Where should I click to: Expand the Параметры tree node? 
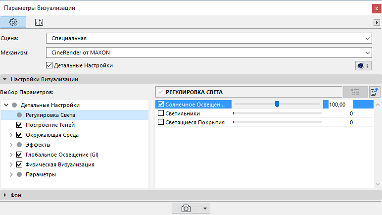click(x=11, y=174)
